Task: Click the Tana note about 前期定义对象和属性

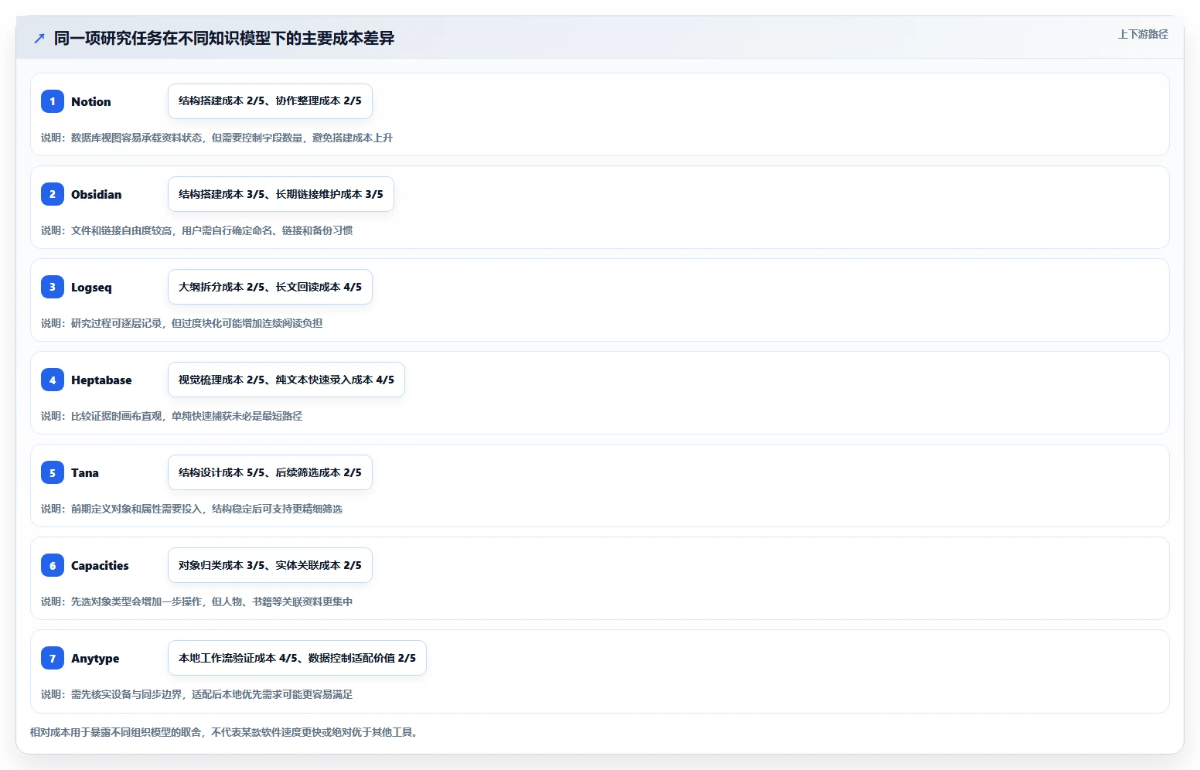Action: pyautogui.click(x=192, y=509)
